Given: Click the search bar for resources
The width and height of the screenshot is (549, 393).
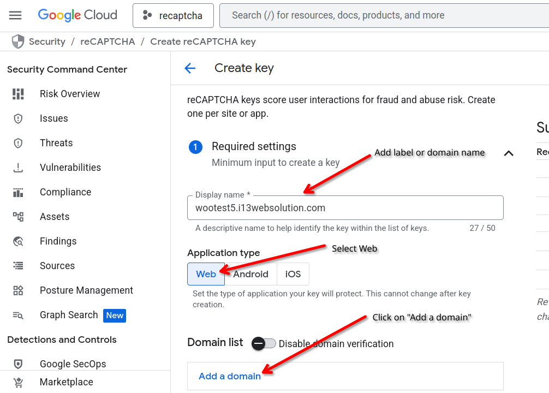Looking at the screenshot, I should tap(385, 15).
